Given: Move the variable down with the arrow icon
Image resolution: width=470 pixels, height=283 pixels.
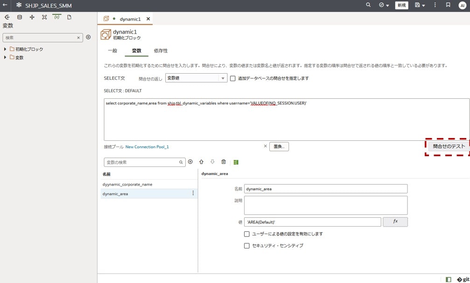Looking at the screenshot, I should pos(212,162).
